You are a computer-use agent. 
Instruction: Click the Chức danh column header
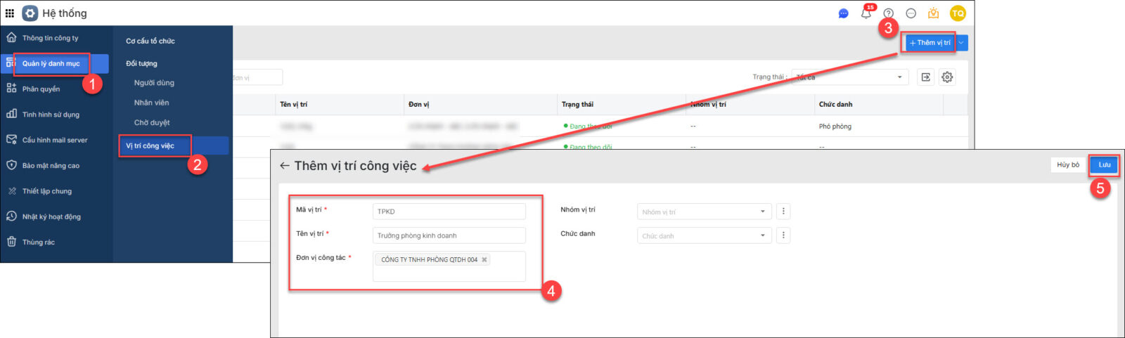(835, 105)
